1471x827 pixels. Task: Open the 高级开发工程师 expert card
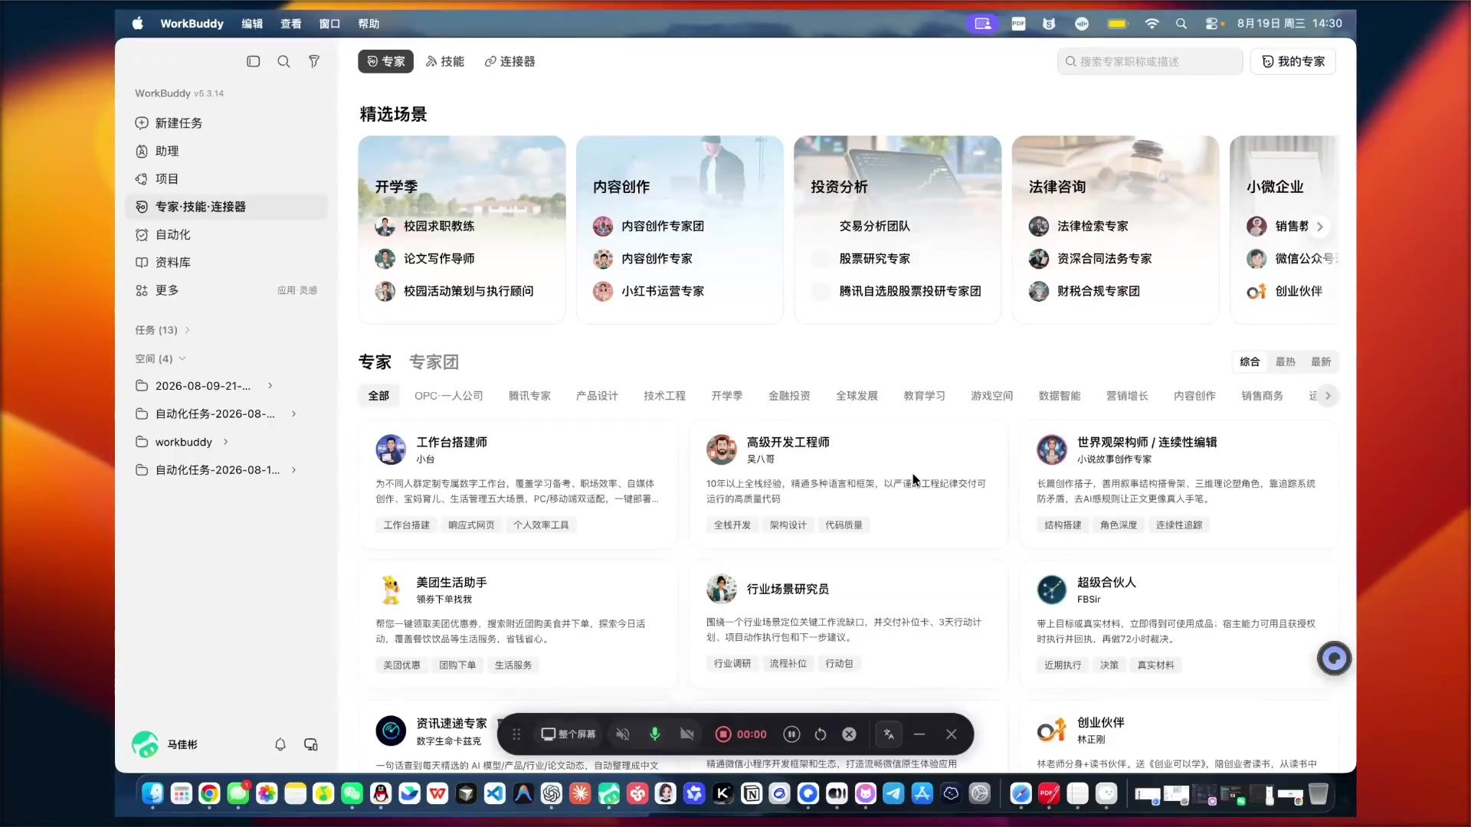click(848, 484)
